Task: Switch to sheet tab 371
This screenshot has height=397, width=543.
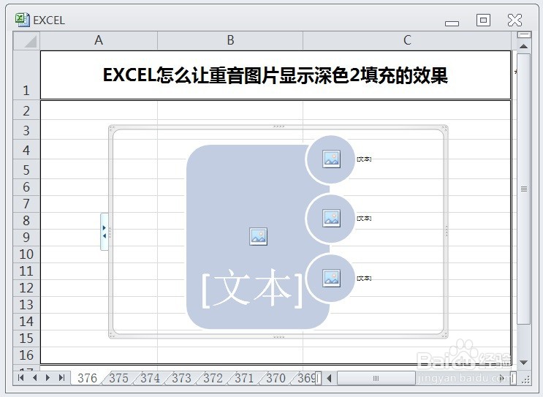Action: click(245, 378)
